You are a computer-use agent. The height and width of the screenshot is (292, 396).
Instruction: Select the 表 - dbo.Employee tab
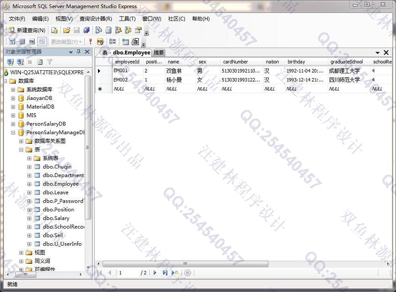[x=126, y=52]
